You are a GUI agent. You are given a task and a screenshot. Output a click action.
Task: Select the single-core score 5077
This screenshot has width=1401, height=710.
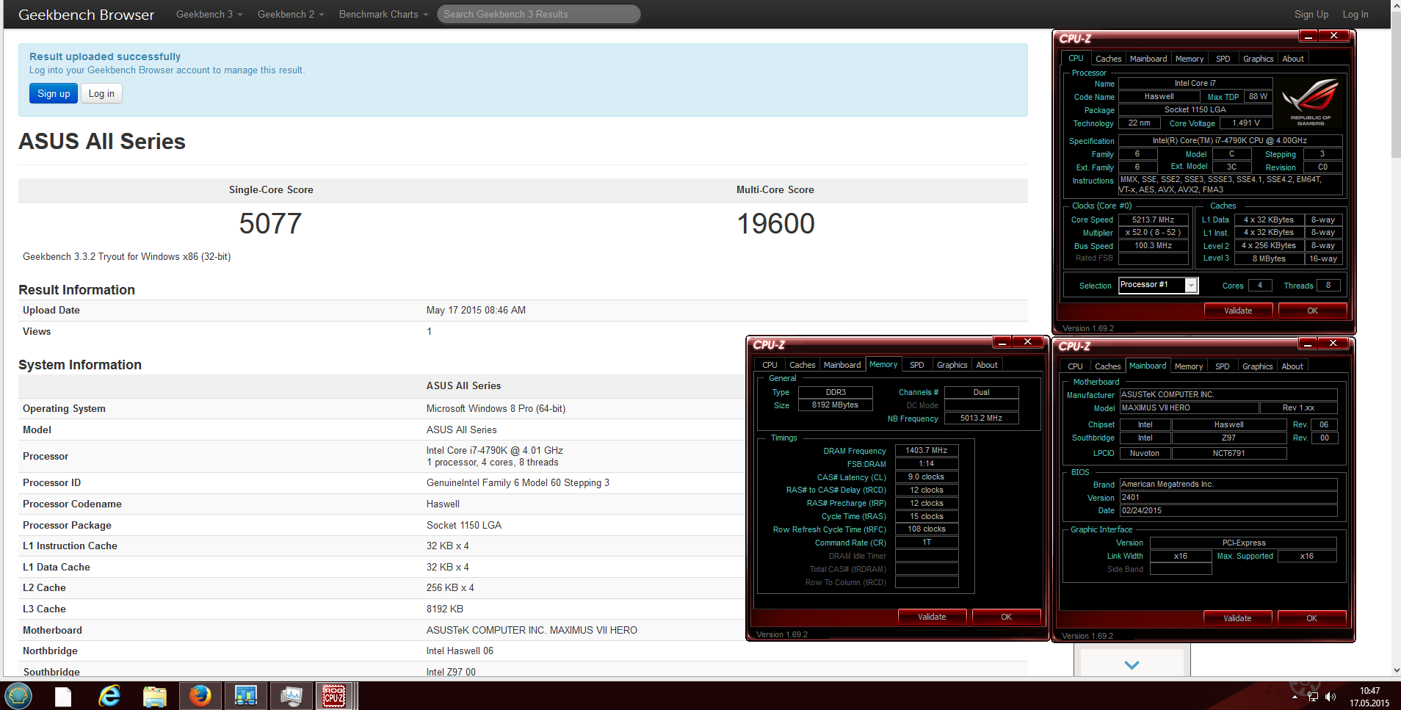270,224
